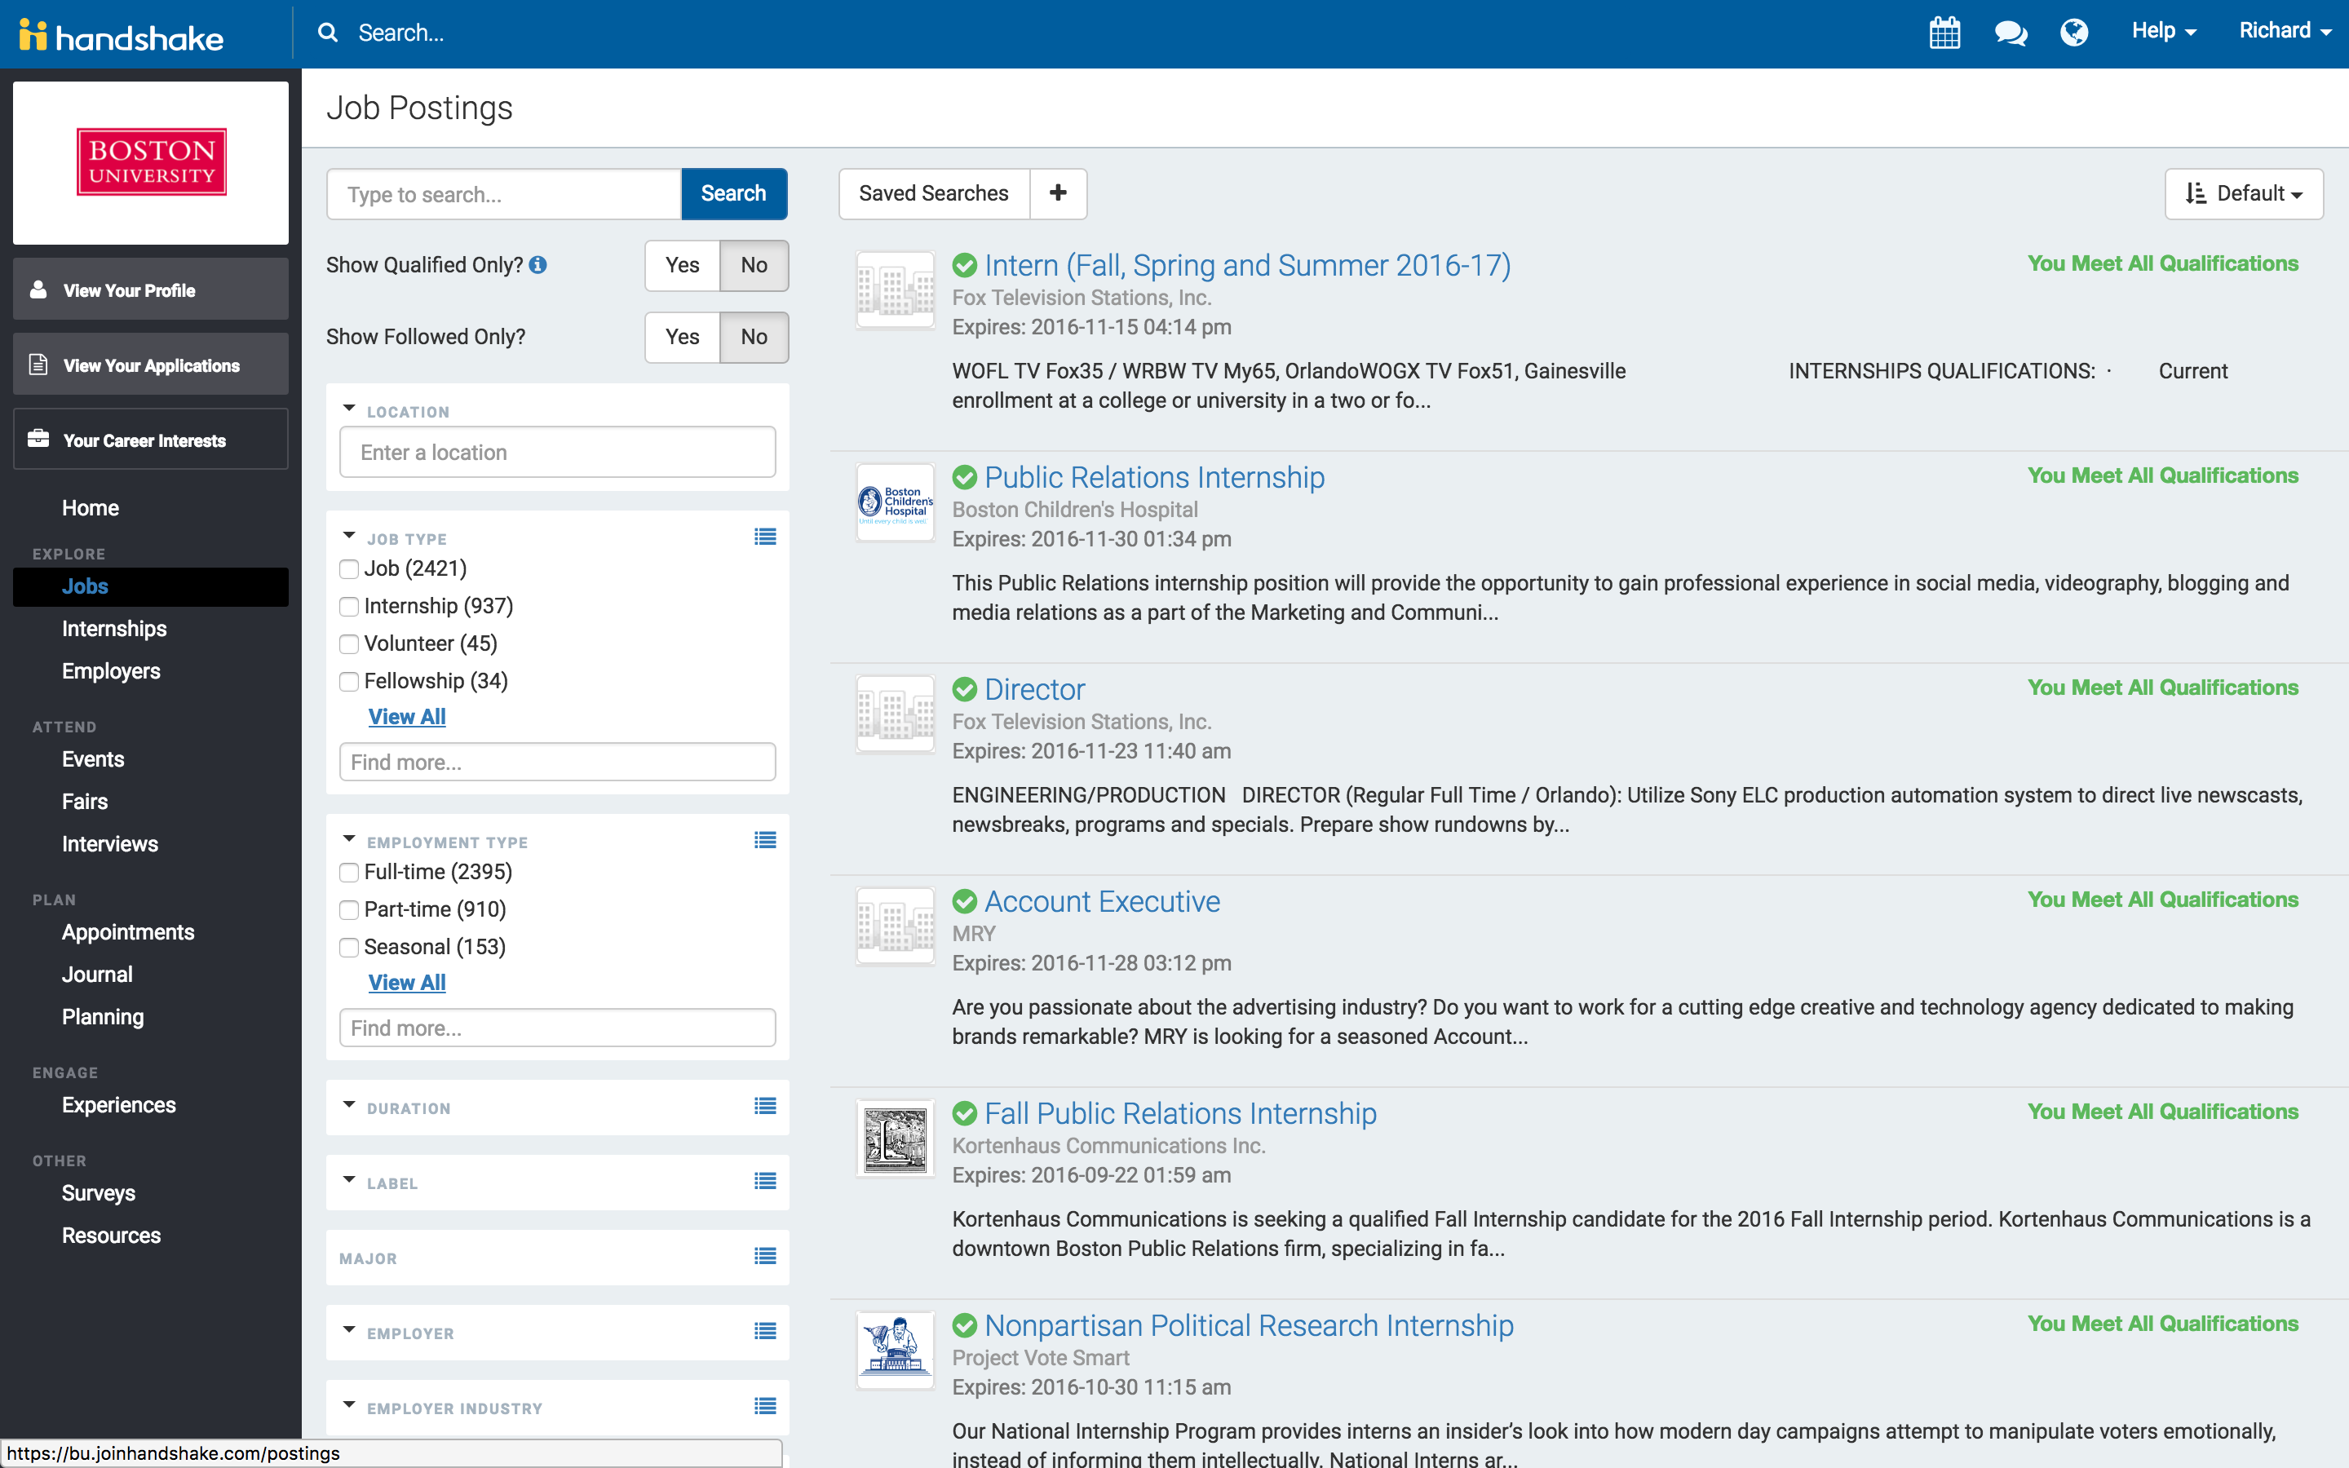Expand the Duration filter section
The width and height of the screenshot is (2349, 1468).
click(349, 1106)
